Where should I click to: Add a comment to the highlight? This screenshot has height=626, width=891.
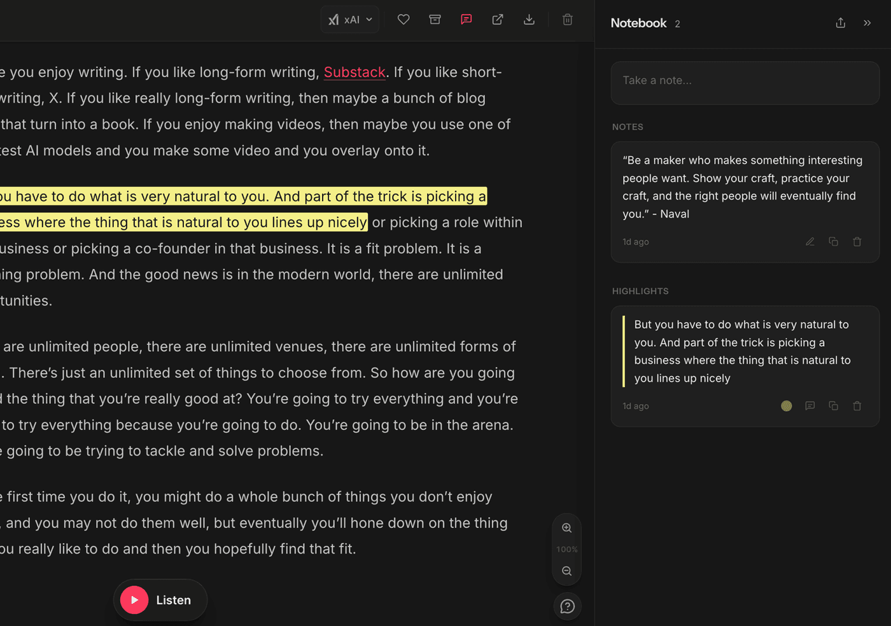coord(810,406)
